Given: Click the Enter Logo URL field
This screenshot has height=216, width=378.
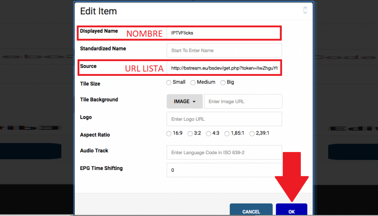Looking at the screenshot, I should tap(224, 119).
